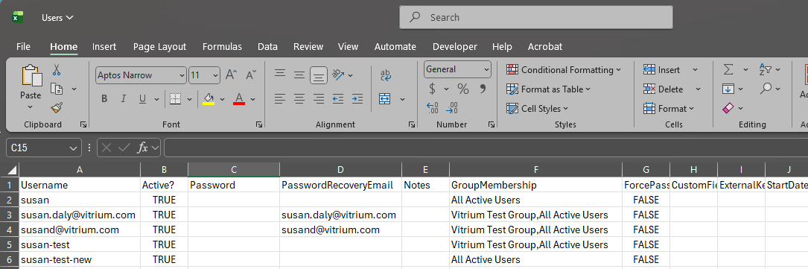Click the Wrap Text icon
808x269 pixels.
[386, 75]
